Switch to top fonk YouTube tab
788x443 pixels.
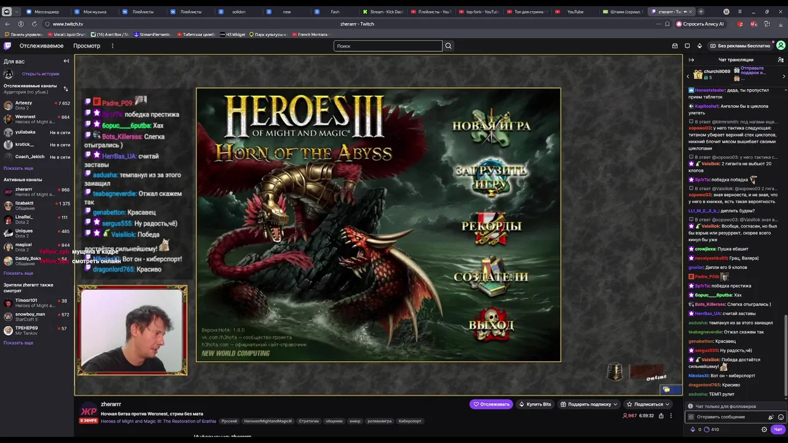[478, 12]
